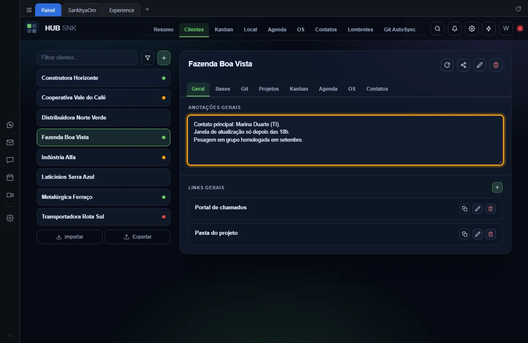Delete the Pasta do projeto link
528x343 pixels.
(x=491, y=234)
